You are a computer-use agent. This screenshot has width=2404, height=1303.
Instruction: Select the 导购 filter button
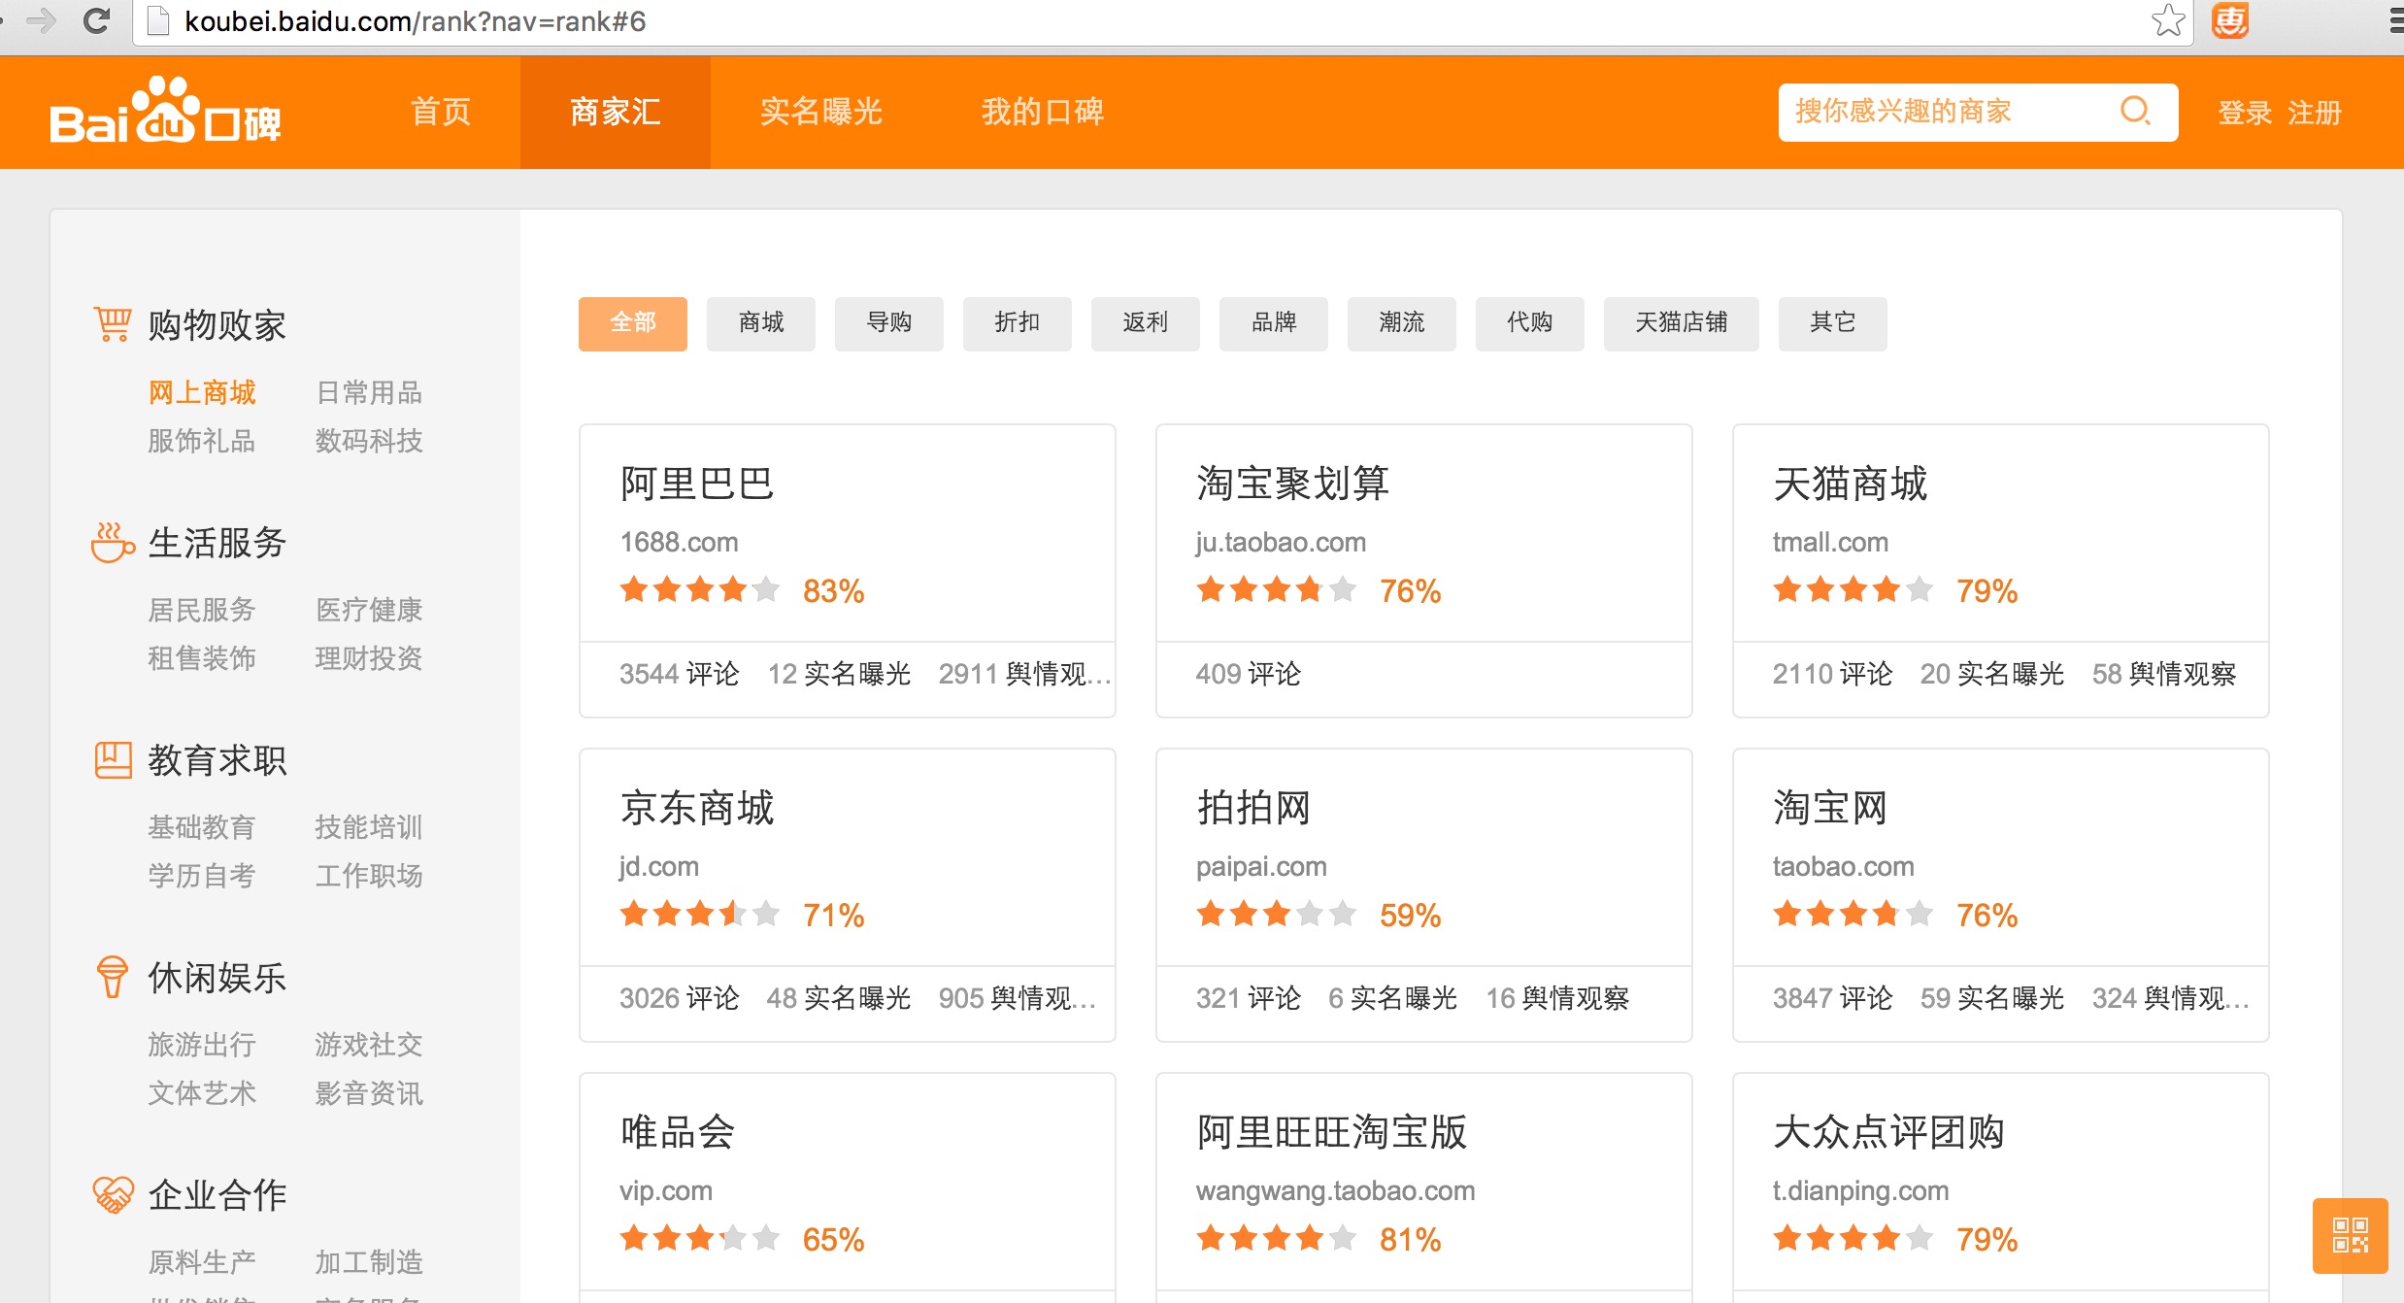pos(889,323)
